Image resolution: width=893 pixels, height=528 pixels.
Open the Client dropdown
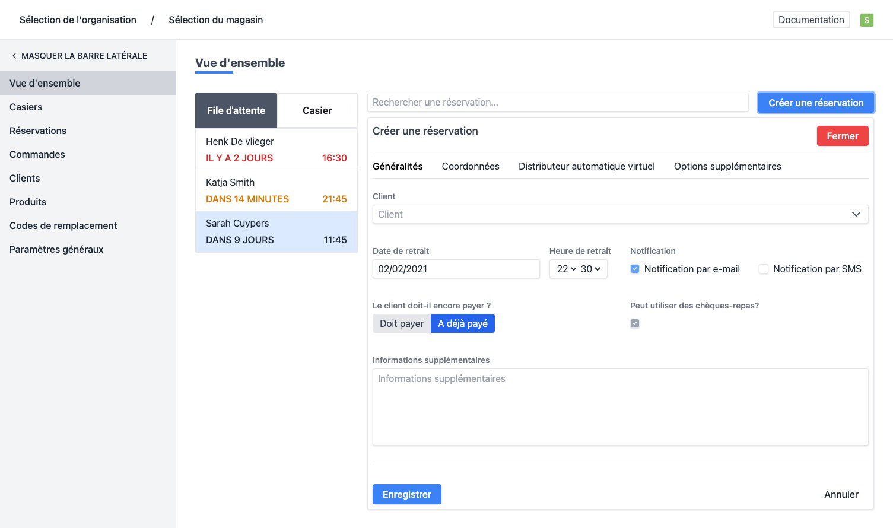click(x=620, y=214)
